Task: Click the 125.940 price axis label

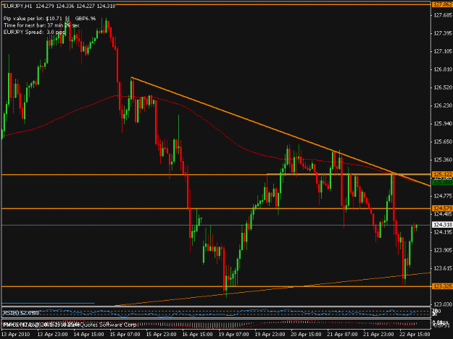Action: [x=443, y=124]
